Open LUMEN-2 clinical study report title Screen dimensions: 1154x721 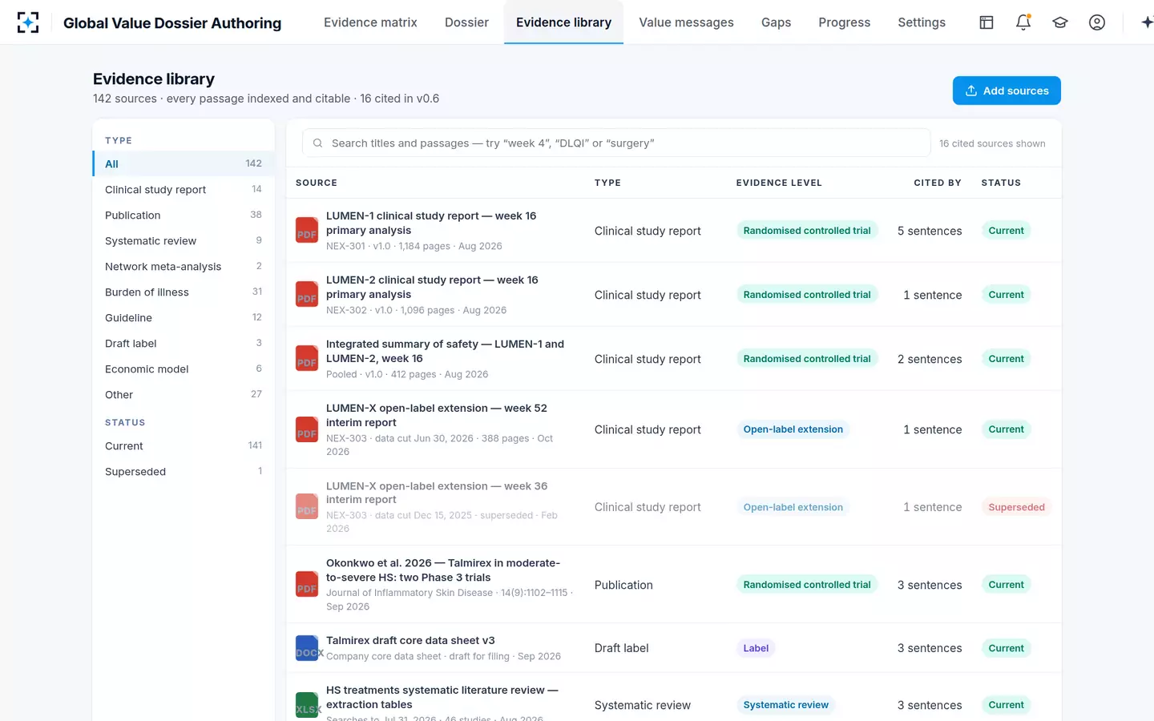pyautogui.click(x=432, y=287)
